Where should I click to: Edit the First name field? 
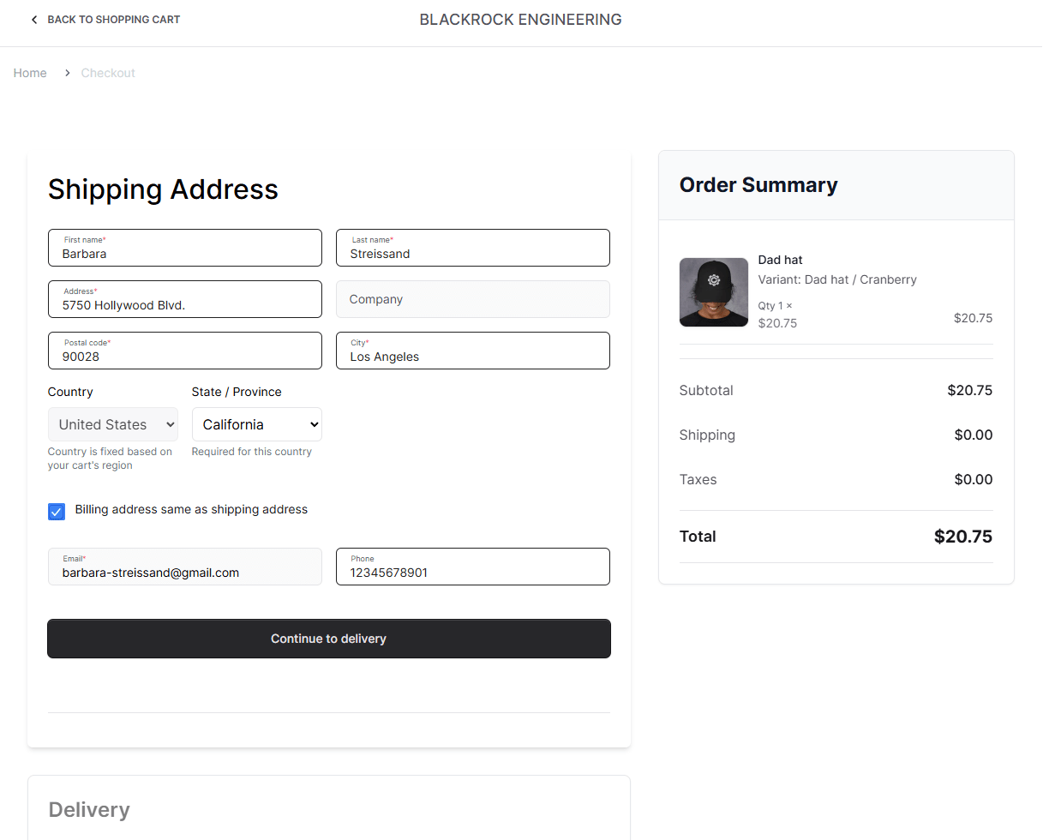[x=185, y=254]
